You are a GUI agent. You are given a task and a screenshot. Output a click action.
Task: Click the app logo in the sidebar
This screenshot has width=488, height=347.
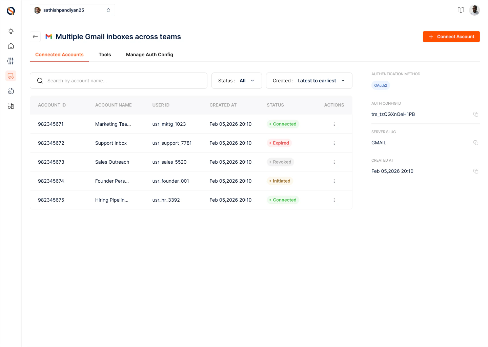point(11,11)
